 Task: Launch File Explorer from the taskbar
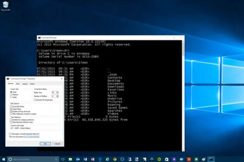point(70,159)
